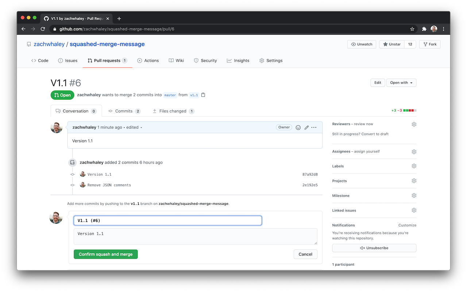Screen dimensions: 467x292
Task: Reload the page with refresh icon
Action: point(43,29)
